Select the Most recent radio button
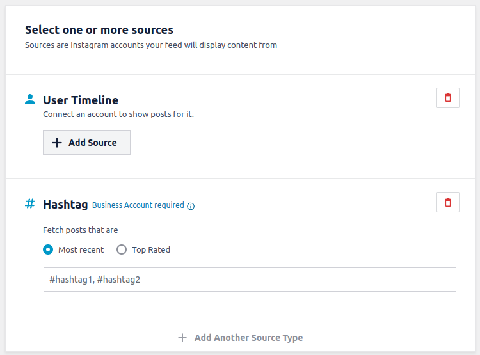Screen dimensions: 480x355 tap(48, 249)
